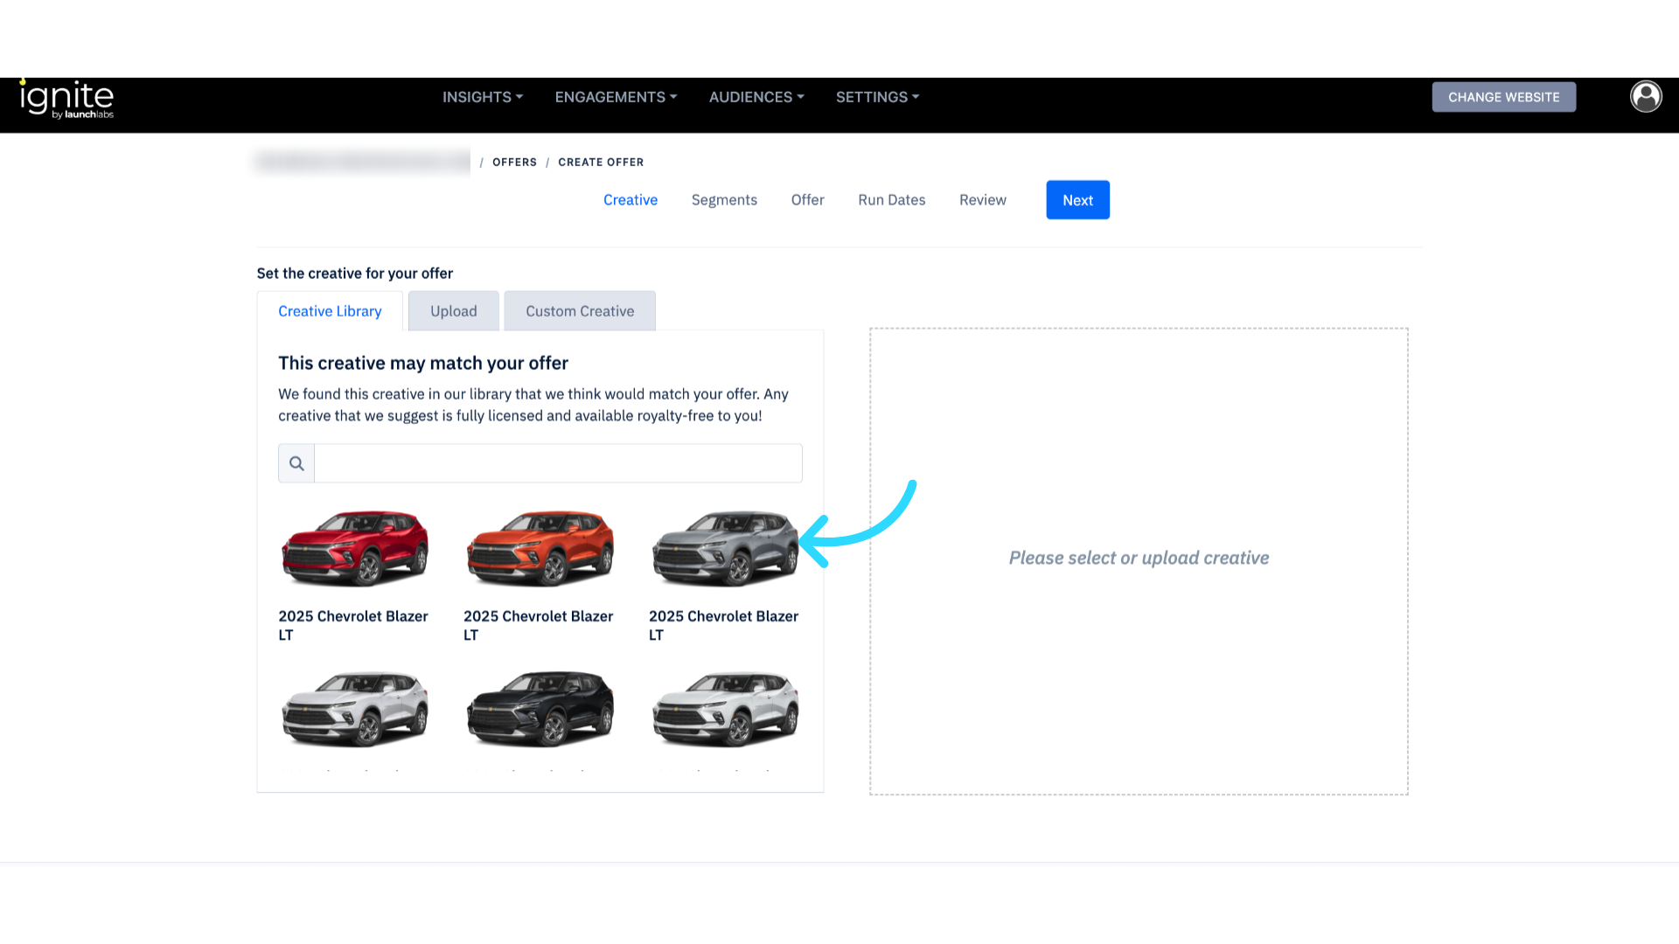Switch to the Upload tab

[x=453, y=311]
